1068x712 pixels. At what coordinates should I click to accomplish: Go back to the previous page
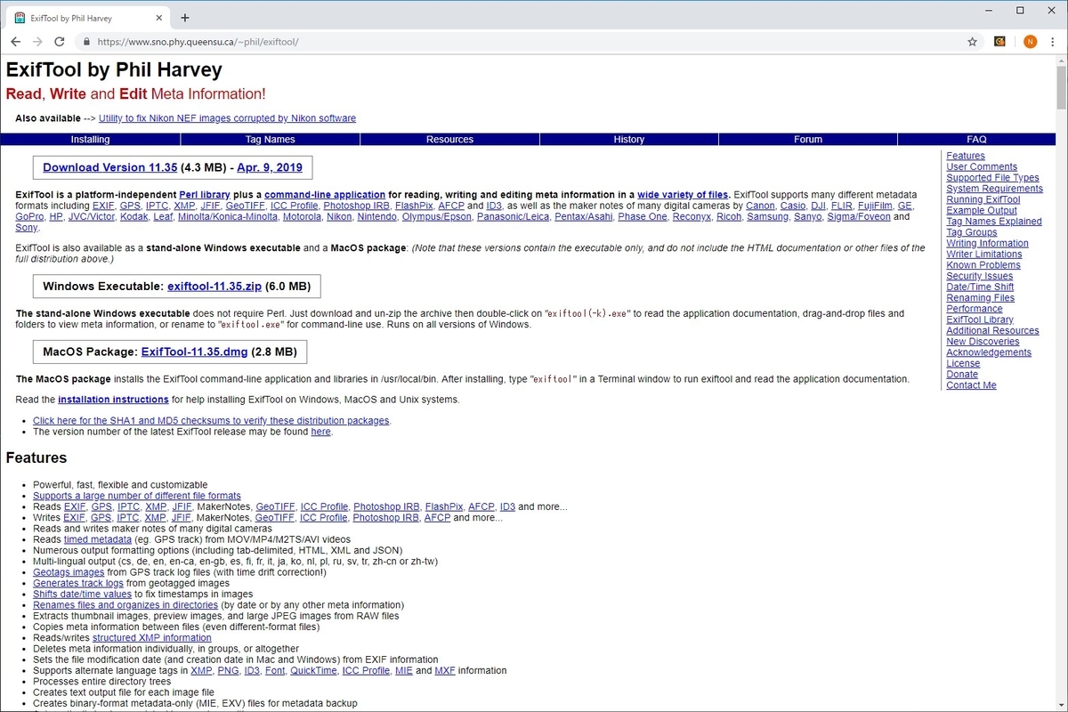pos(15,42)
